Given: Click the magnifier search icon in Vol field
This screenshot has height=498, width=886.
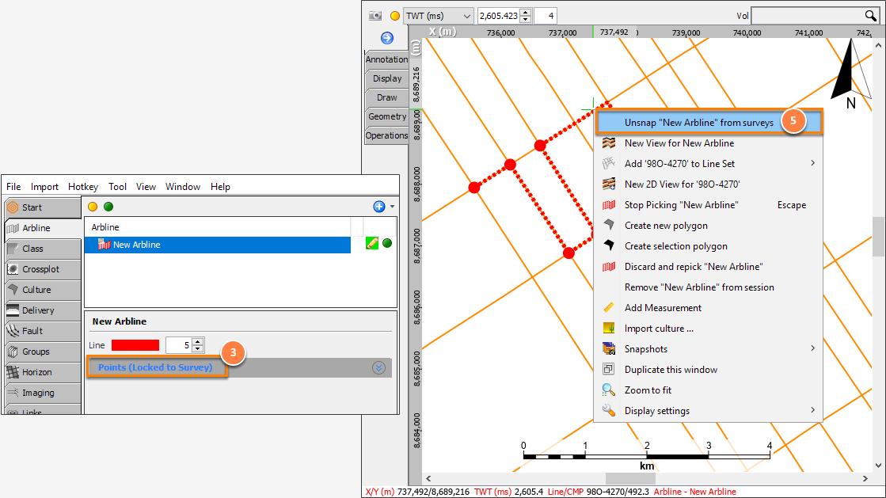Looking at the screenshot, I should (870, 16).
